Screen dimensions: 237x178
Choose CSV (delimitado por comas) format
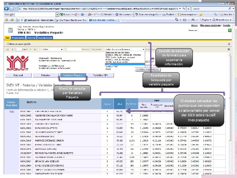click(120, 57)
